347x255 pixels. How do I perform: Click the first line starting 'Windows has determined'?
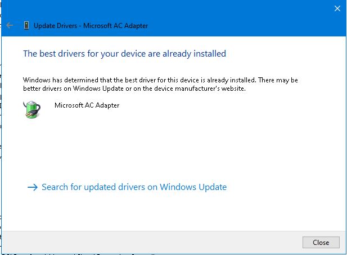pos(160,80)
